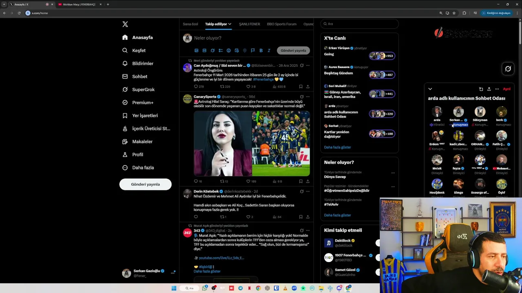Add media image to new post
Screen dimensions: 522x293
coord(196,50)
